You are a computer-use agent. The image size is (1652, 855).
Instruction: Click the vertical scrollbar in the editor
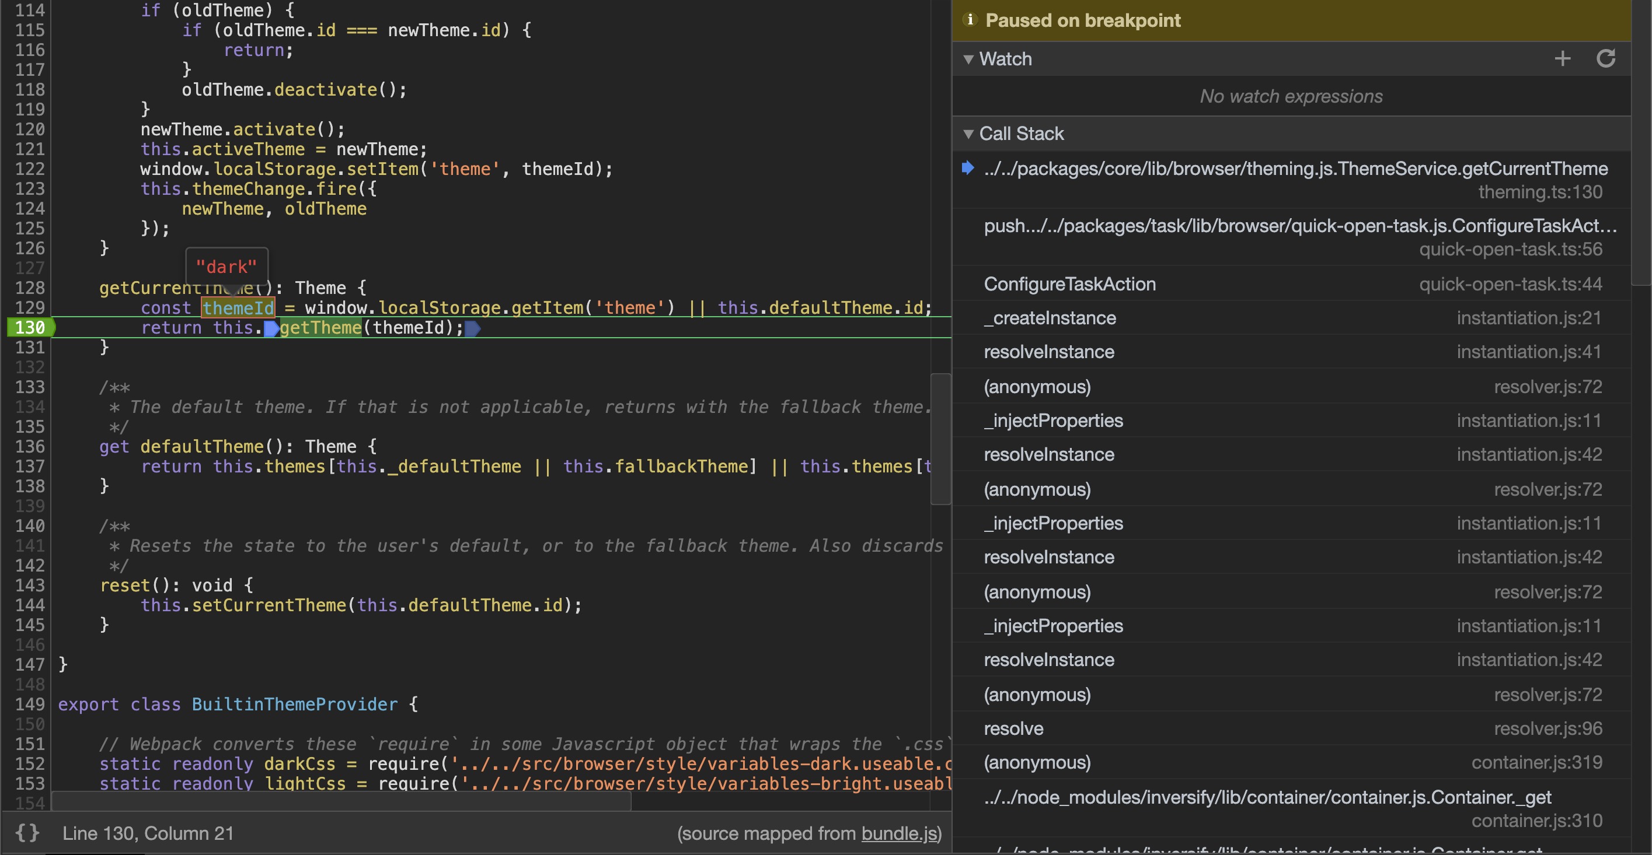coord(941,439)
